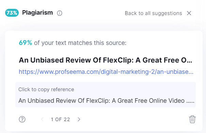Close the plagiarism panel with the X
The width and height of the screenshot is (206, 133).
[x=189, y=13]
